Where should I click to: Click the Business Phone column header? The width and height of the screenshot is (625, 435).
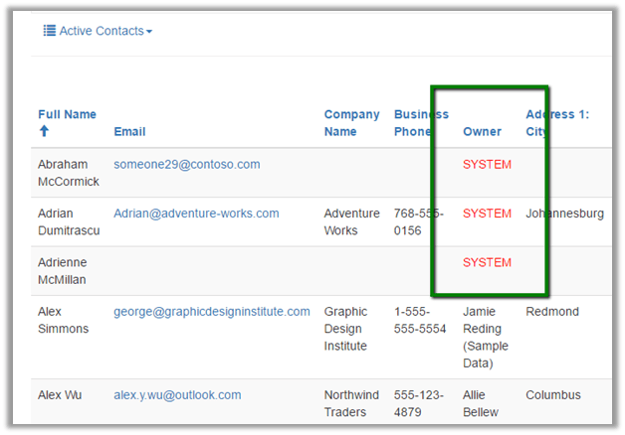(x=419, y=122)
